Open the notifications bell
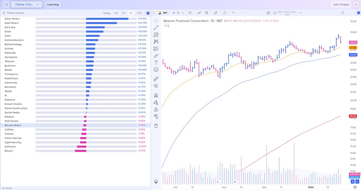Screen dimensions: 361x190 click(x=356, y=5)
